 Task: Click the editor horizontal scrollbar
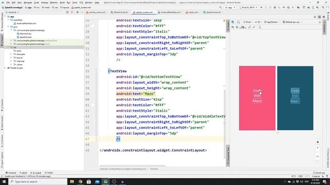click(x=133, y=166)
